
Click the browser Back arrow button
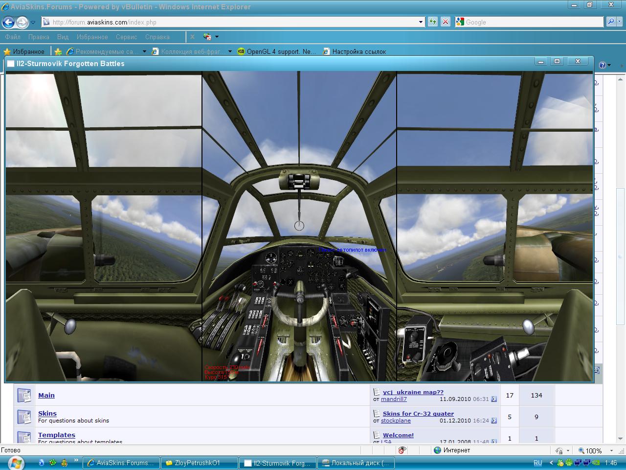pyautogui.click(x=8, y=22)
